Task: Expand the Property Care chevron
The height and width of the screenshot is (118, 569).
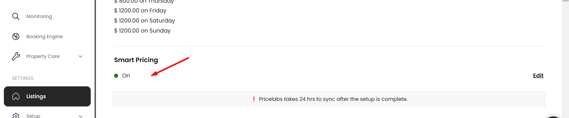Action: (80, 56)
